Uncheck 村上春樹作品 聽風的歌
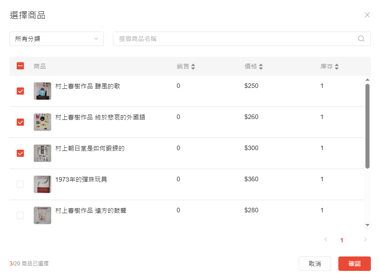 [20, 91]
